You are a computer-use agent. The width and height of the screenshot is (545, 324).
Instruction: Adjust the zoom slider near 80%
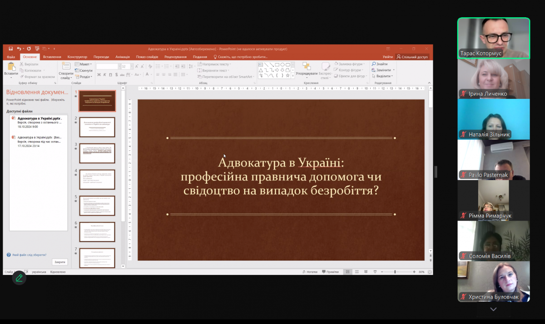coord(395,271)
